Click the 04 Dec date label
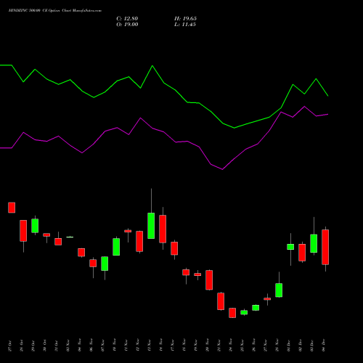This screenshot has height=363, width=363. [323, 346]
